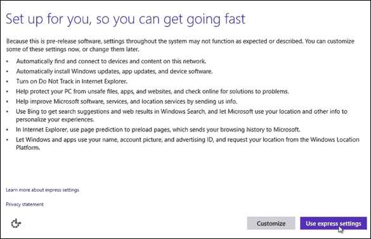371x239 pixels.
Task: Click 'Help protect your PC' bullet text
Action: point(152,91)
